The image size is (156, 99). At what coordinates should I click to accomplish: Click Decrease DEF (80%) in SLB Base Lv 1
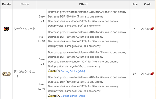(x=75, y=57)
